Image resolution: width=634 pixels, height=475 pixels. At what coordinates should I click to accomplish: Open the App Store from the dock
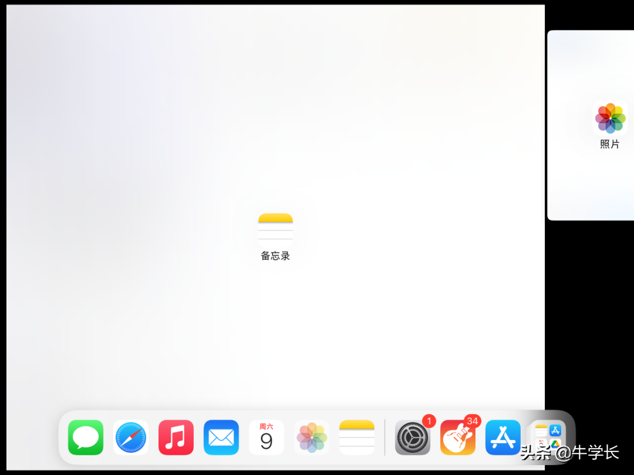(x=503, y=437)
